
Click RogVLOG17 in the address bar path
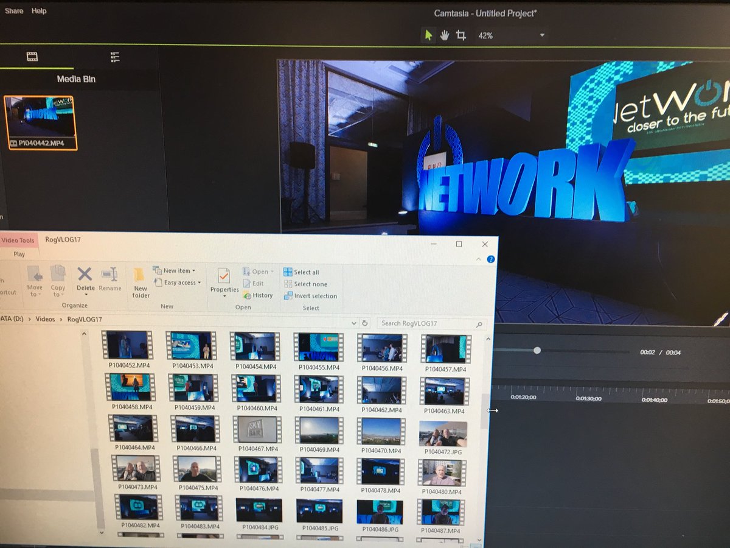coord(85,319)
